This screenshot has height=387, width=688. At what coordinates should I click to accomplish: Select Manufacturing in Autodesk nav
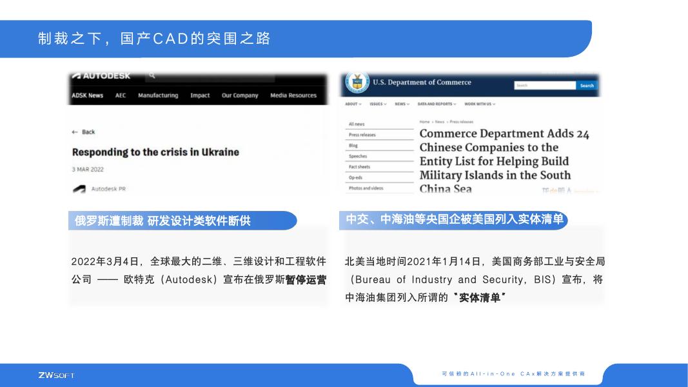point(158,95)
